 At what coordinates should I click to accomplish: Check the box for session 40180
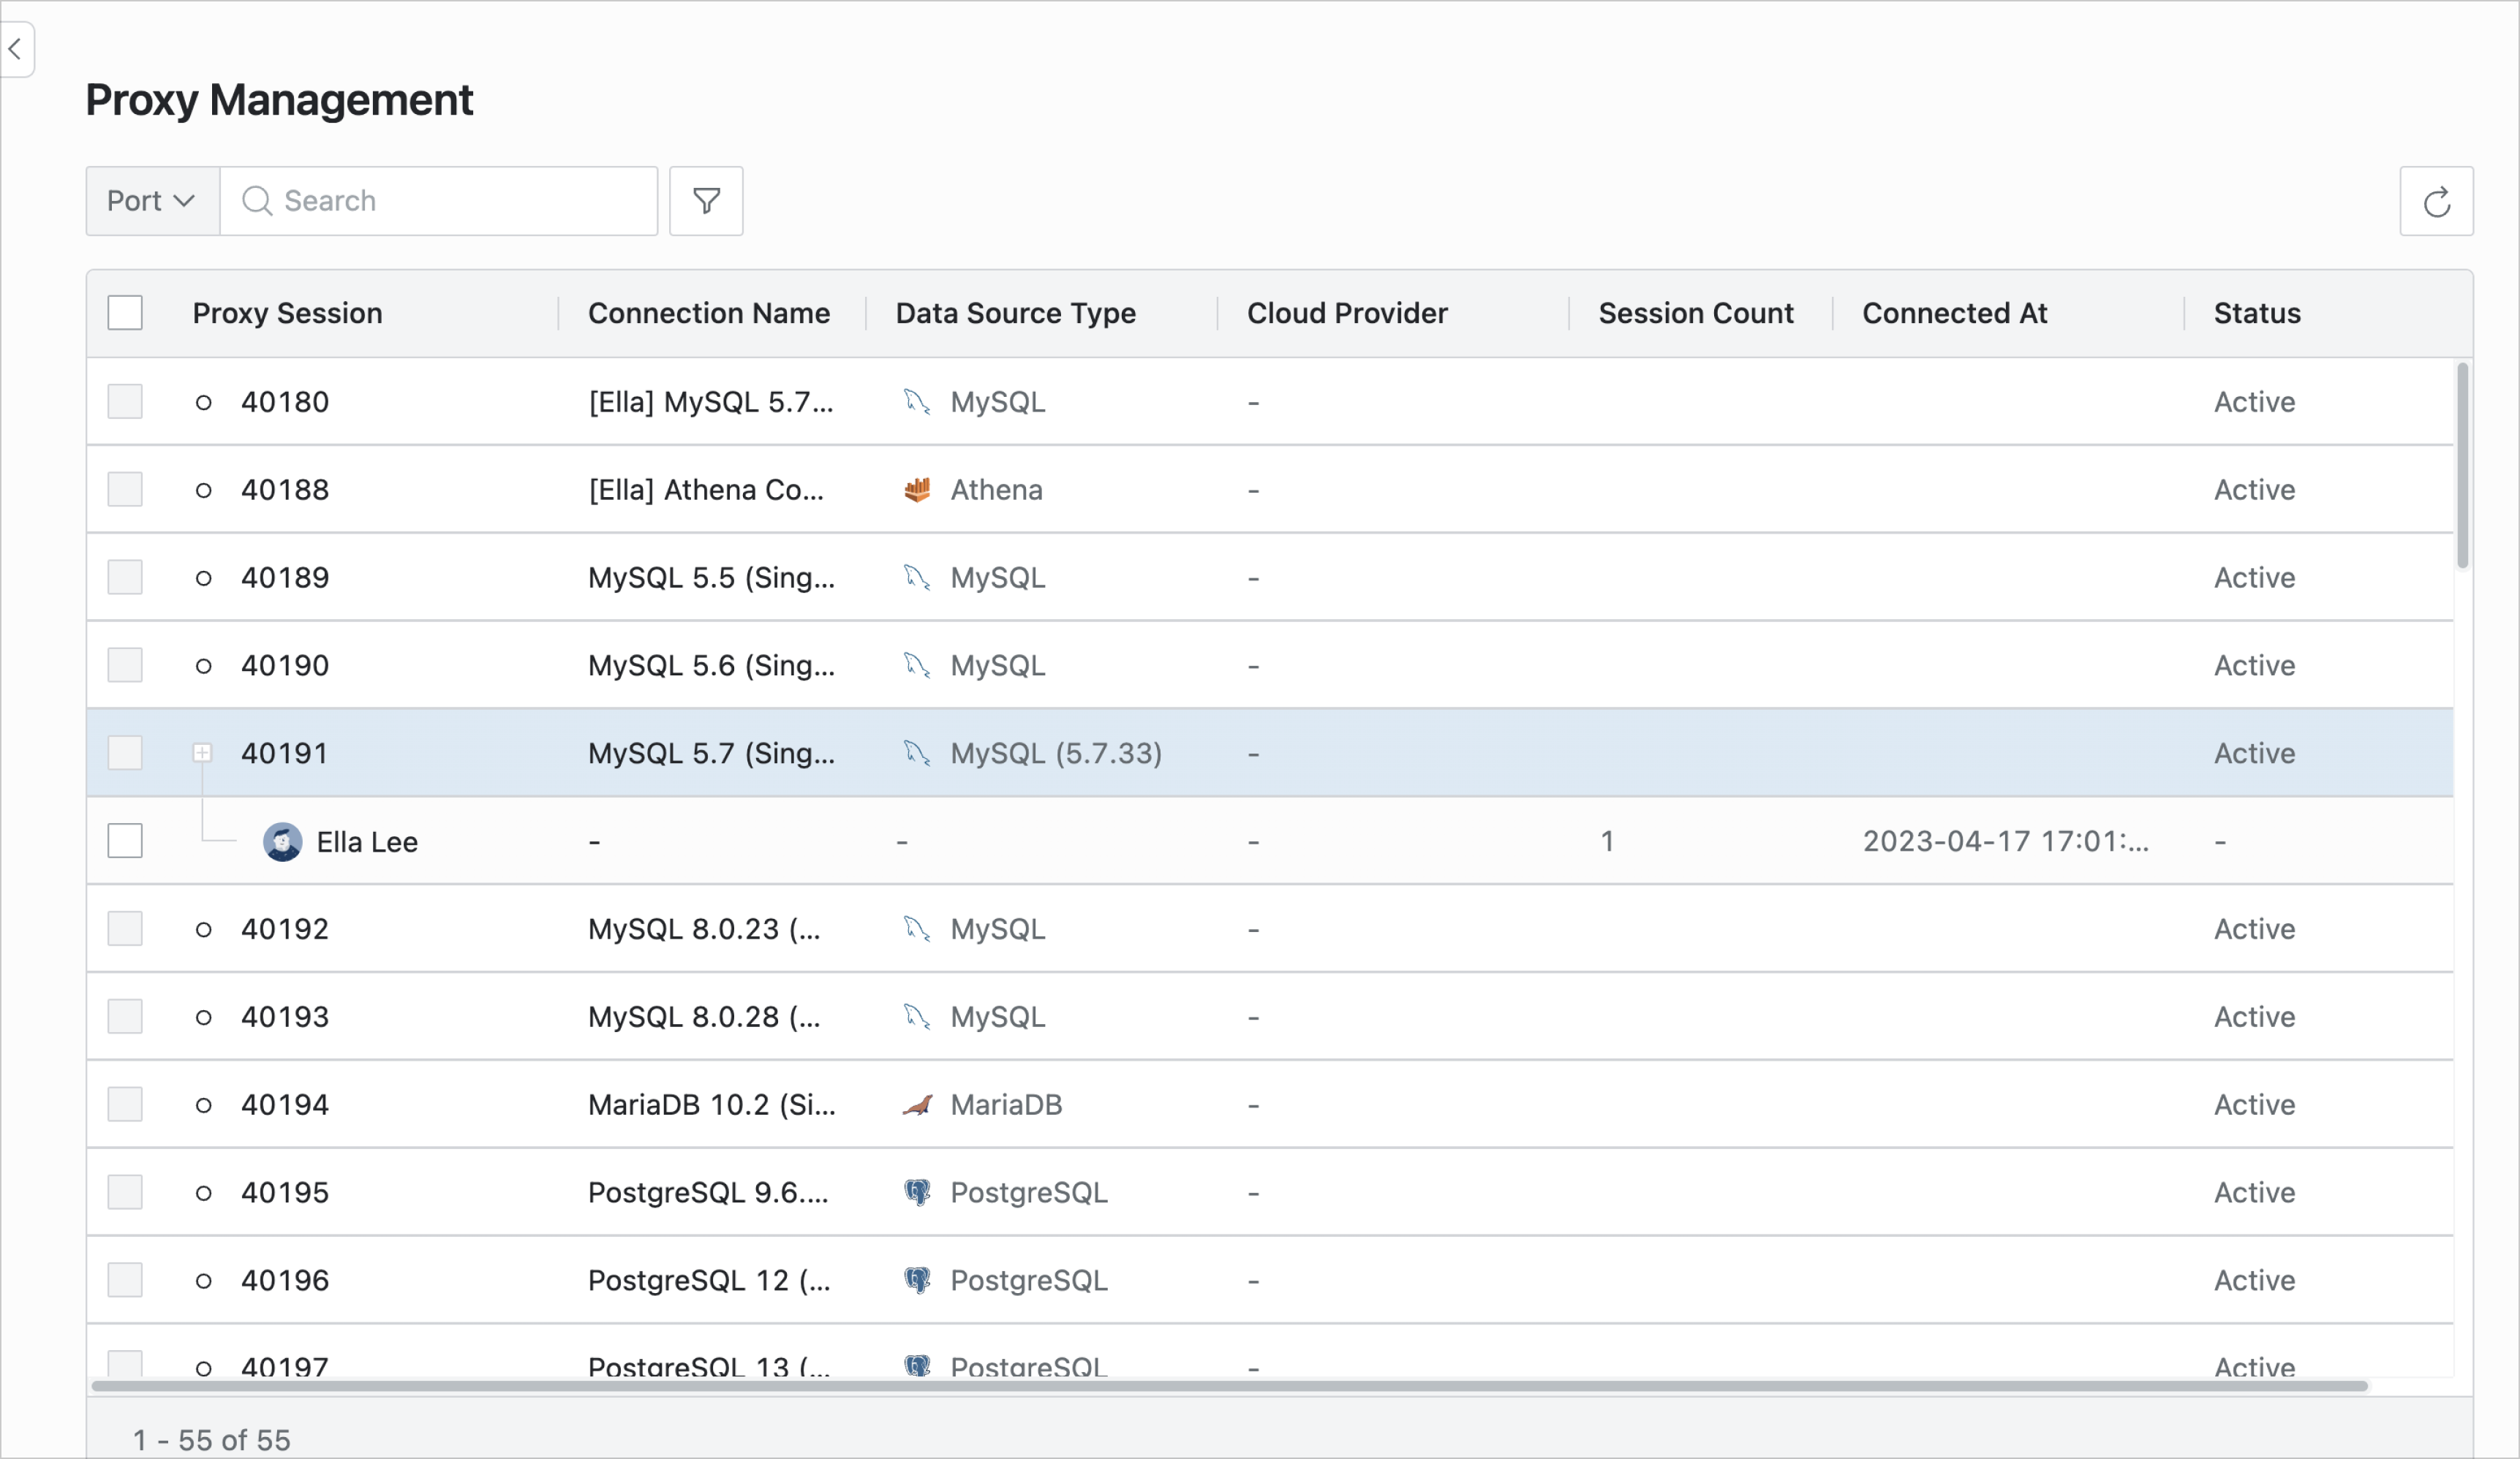coord(125,402)
